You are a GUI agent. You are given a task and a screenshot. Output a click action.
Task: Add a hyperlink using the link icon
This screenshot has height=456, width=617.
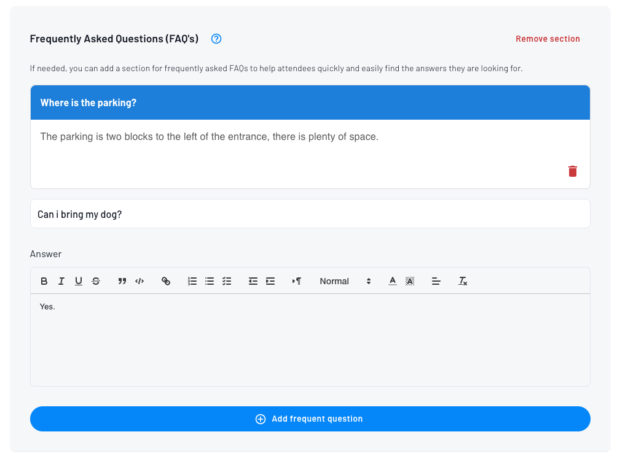(166, 281)
